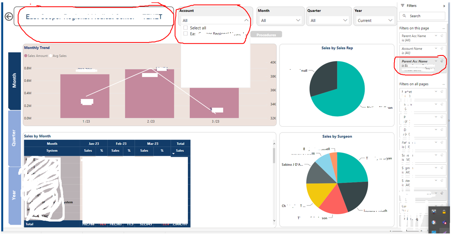This screenshot has height=237, width=452.
Task: Switch to the Quarter vertical tab
Action: point(15,138)
